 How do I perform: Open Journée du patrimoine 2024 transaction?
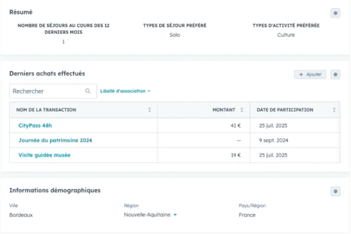pyautogui.click(x=55, y=140)
